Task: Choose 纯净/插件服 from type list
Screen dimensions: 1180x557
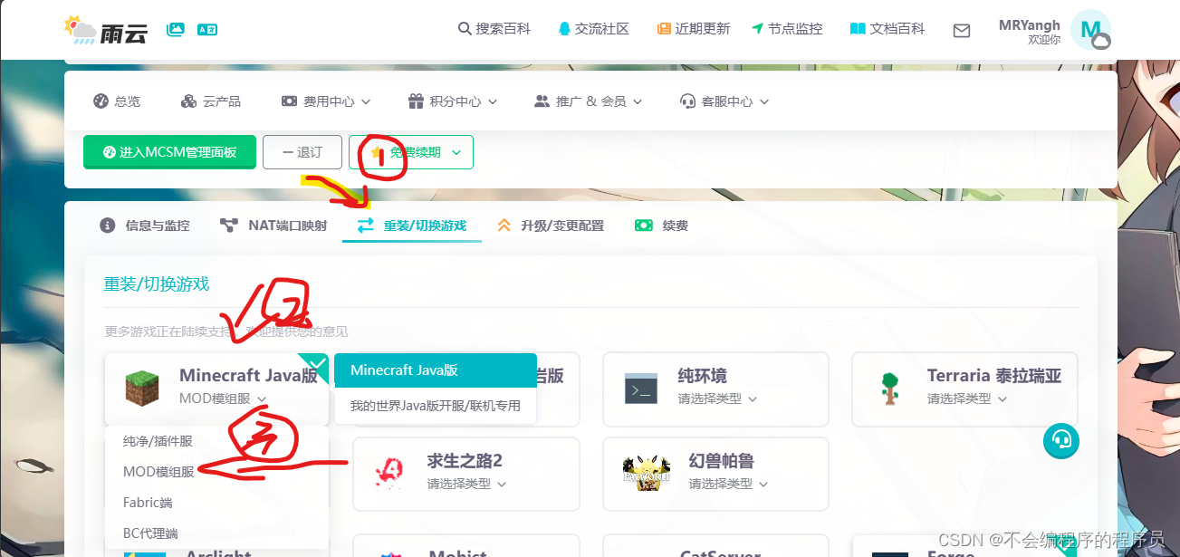Action: tap(158, 441)
